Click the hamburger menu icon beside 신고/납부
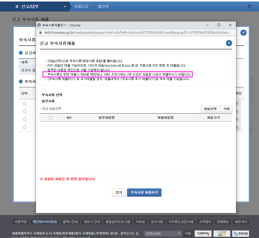This screenshot has height=238, width=259. [17, 6]
